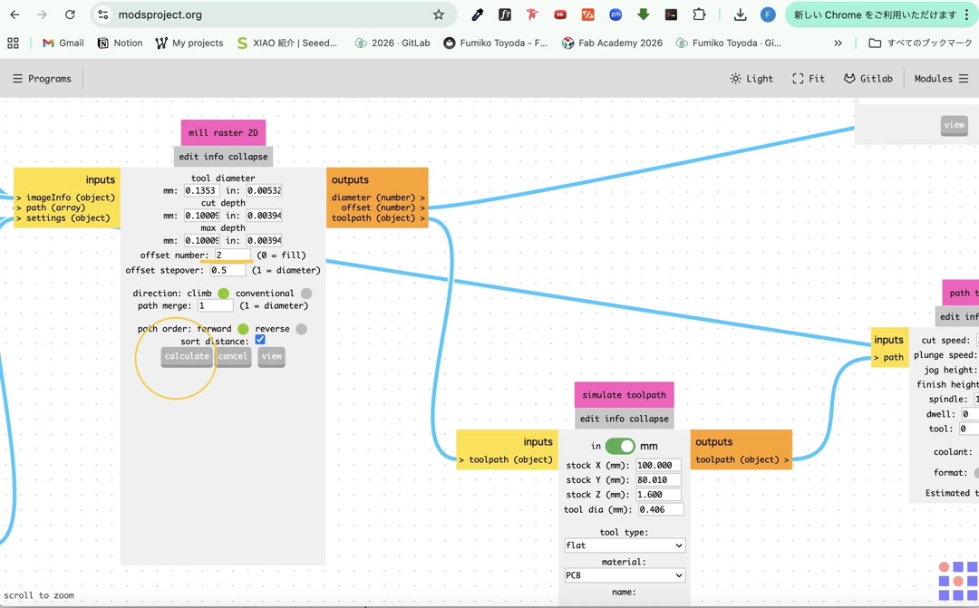Screen dimensions: 979x608
Task: Click the F profile avatar icon
Action: [768, 14]
